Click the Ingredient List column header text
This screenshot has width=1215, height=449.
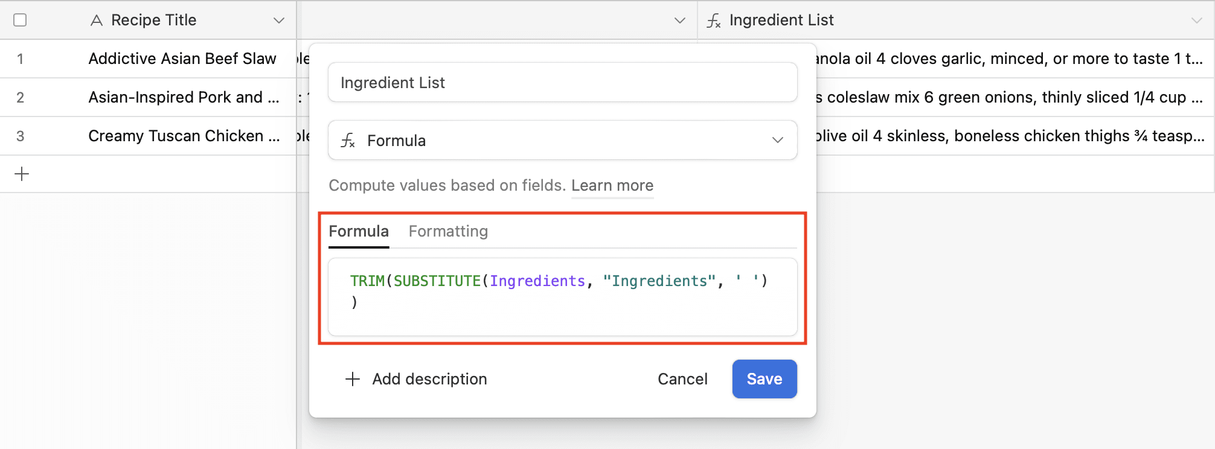[781, 20]
